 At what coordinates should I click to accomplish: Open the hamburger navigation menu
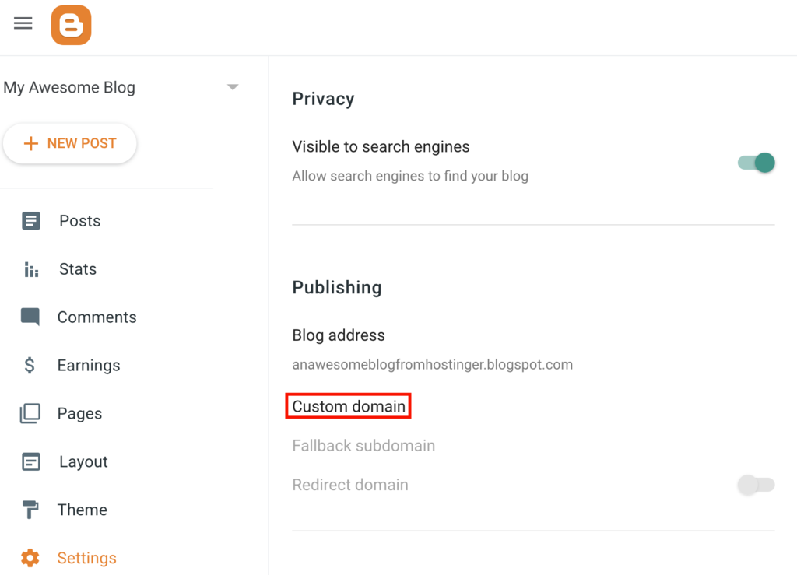coord(23,23)
